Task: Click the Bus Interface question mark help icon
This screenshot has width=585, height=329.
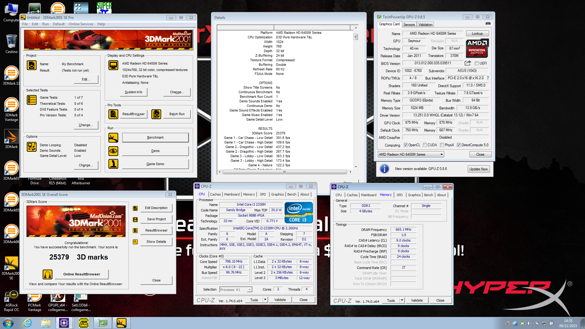Action: (x=488, y=78)
